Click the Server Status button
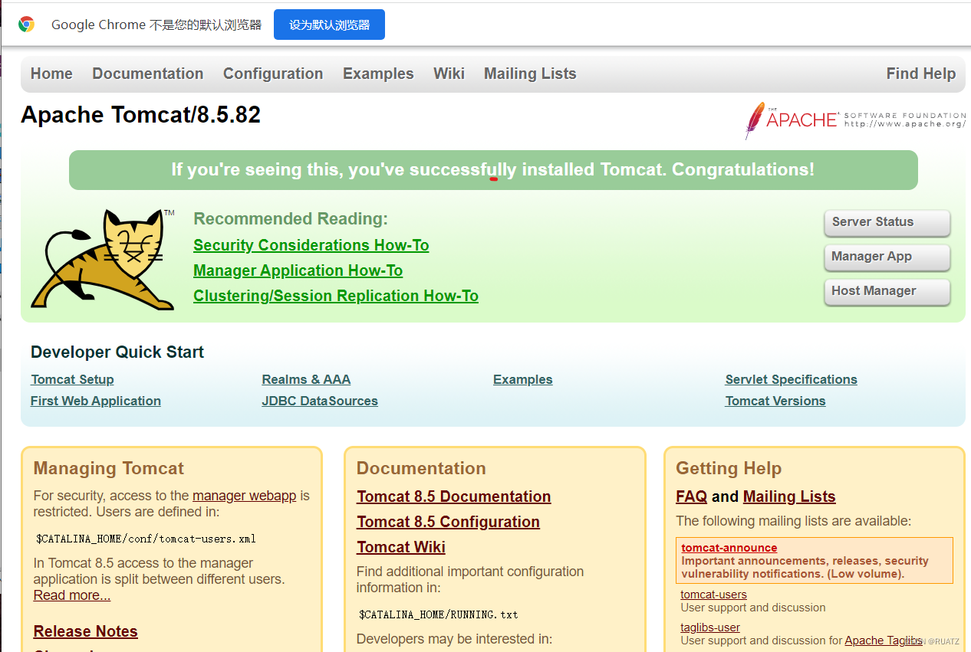Screen dimensions: 971x652 887,222
